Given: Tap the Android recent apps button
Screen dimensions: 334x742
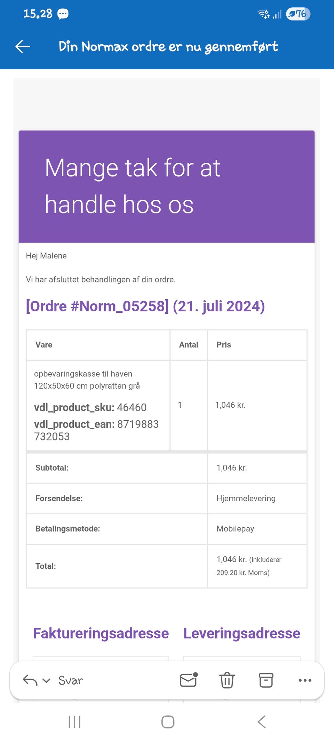Looking at the screenshot, I should (74, 722).
